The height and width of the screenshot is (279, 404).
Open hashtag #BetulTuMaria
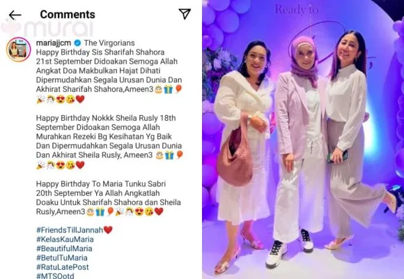tap(62, 258)
